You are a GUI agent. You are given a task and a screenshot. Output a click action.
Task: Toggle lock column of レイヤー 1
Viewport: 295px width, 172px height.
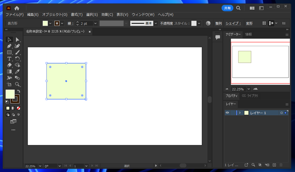click(233, 113)
